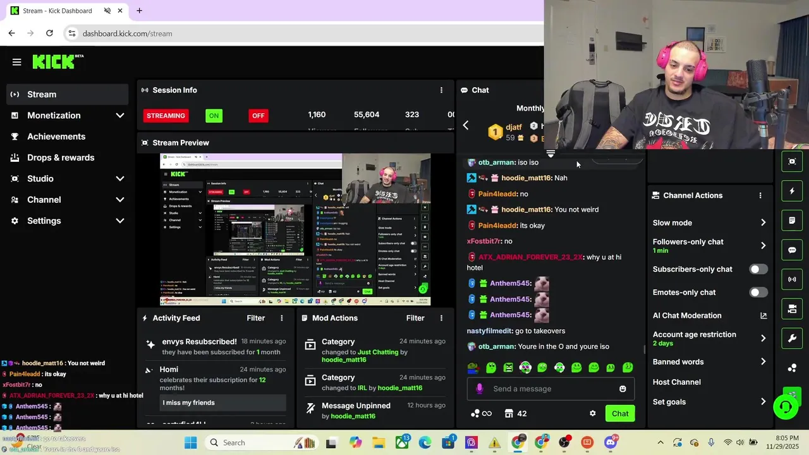
Task: Open Mod Actions Filter
Action: 415,318
